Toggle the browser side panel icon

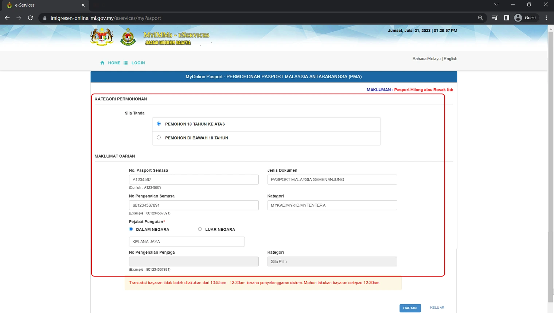[x=506, y=18]
